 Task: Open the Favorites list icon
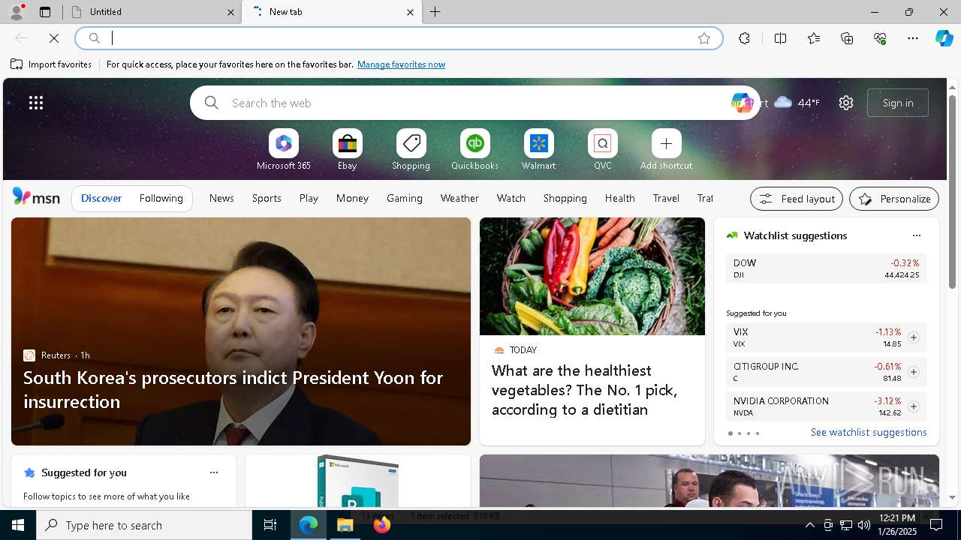click(x=814, y=38)
